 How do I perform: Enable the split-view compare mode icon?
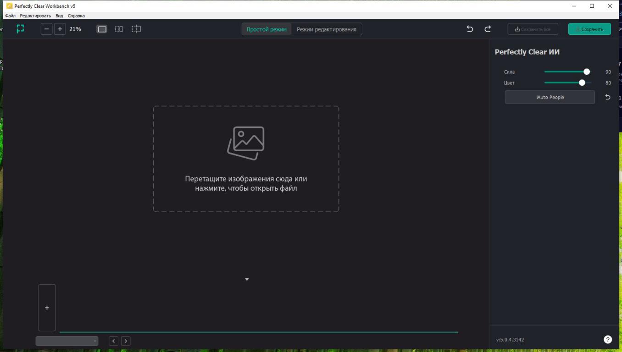coord(136,29)
